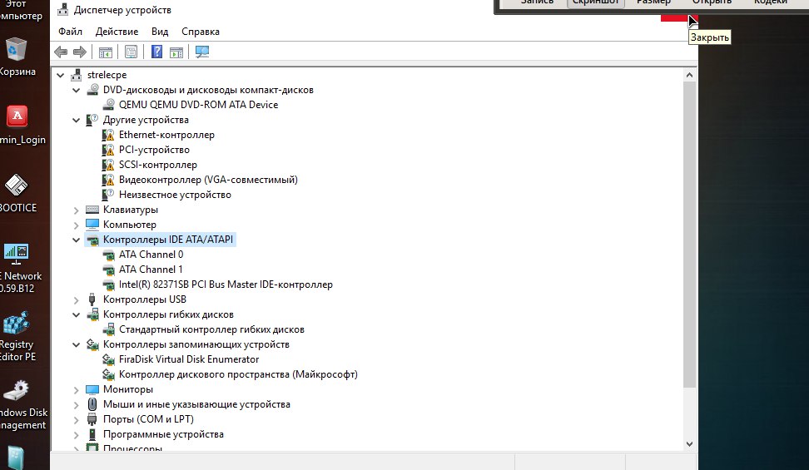Select the "Другие устройства" label

tap(146, 120)
